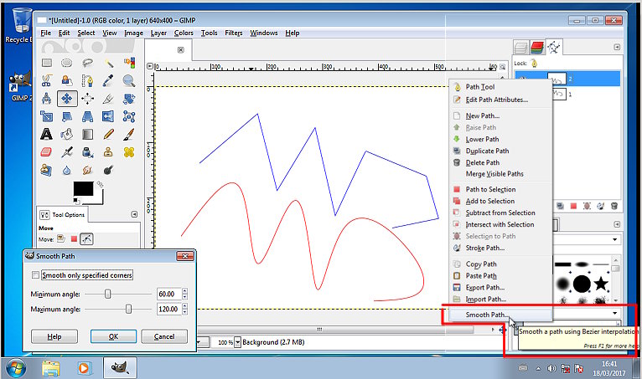Image resolution: width=642 pixels, height=379 pixels.
Task: Click Help in Smooth Path dialog
Action: click(54, 336)
